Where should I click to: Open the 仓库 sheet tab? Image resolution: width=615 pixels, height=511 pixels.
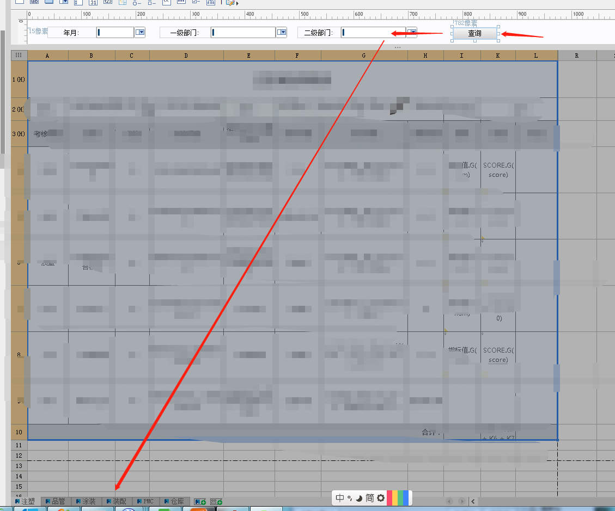pyautogui.click(x=174, y=501)
